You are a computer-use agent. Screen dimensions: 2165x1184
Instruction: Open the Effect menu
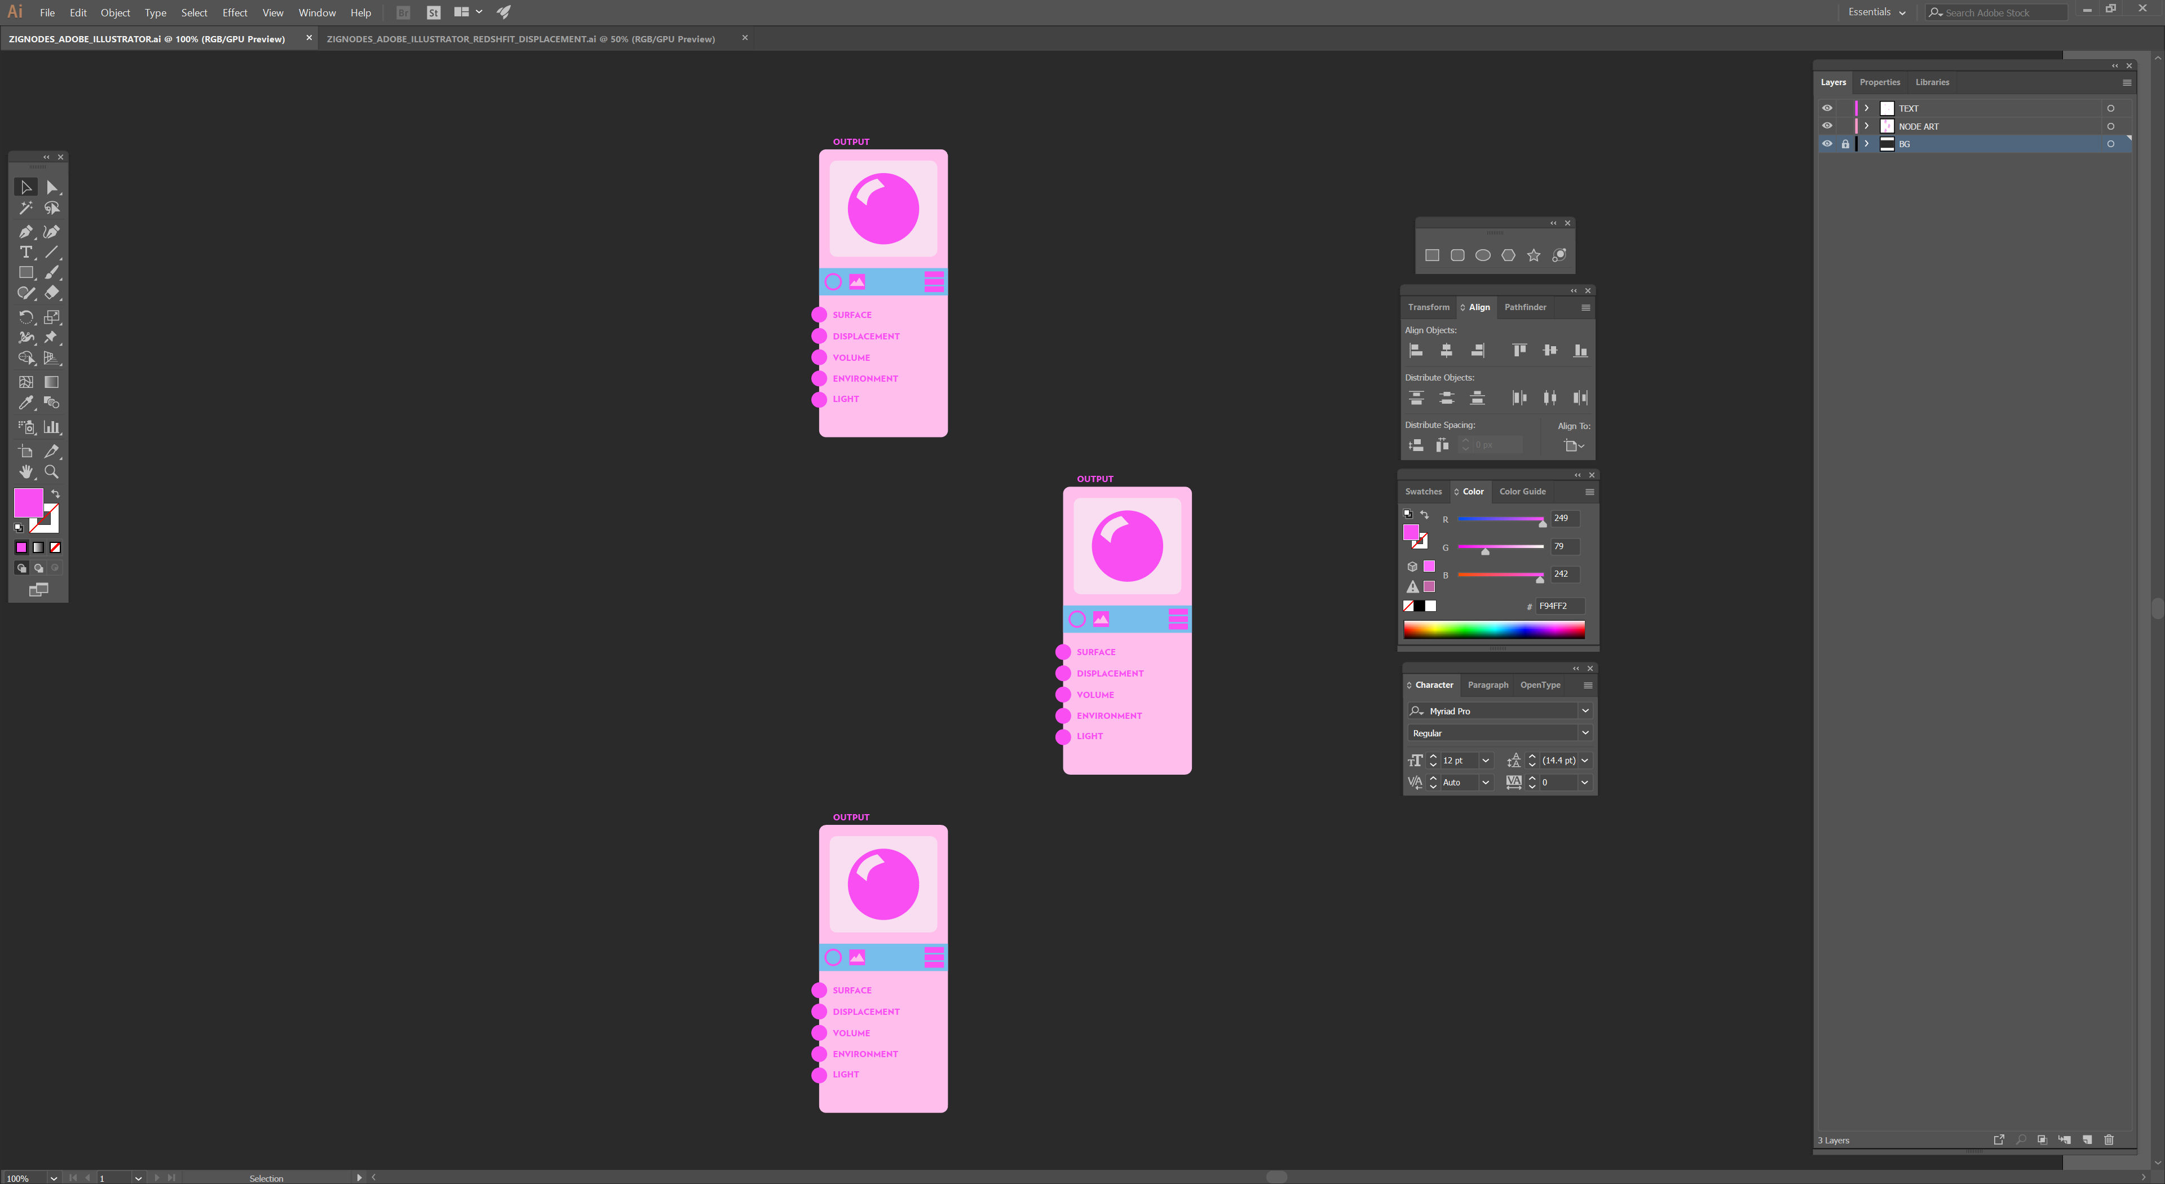tap(235, 12)
